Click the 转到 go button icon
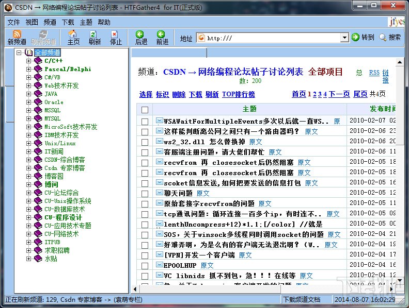This screenshot has height=308, width=409. [355, 37]
